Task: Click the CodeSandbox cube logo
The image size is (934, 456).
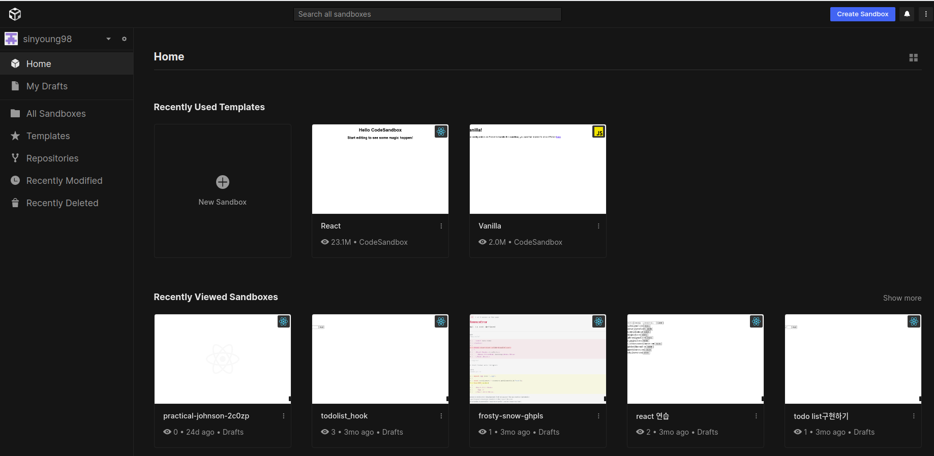Action: click(x=15, y=14)
